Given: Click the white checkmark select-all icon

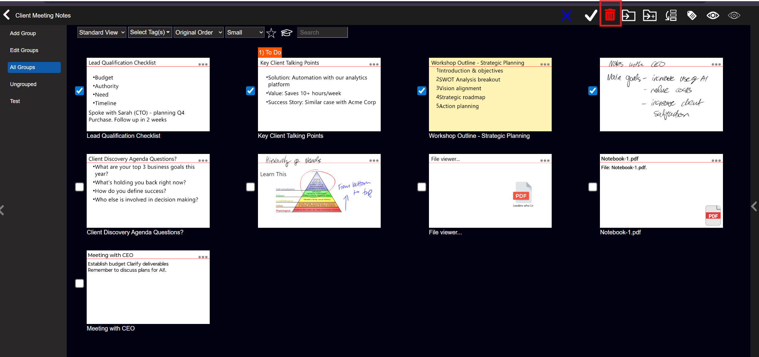Looking at the screenshot, I should click(590, 15).
